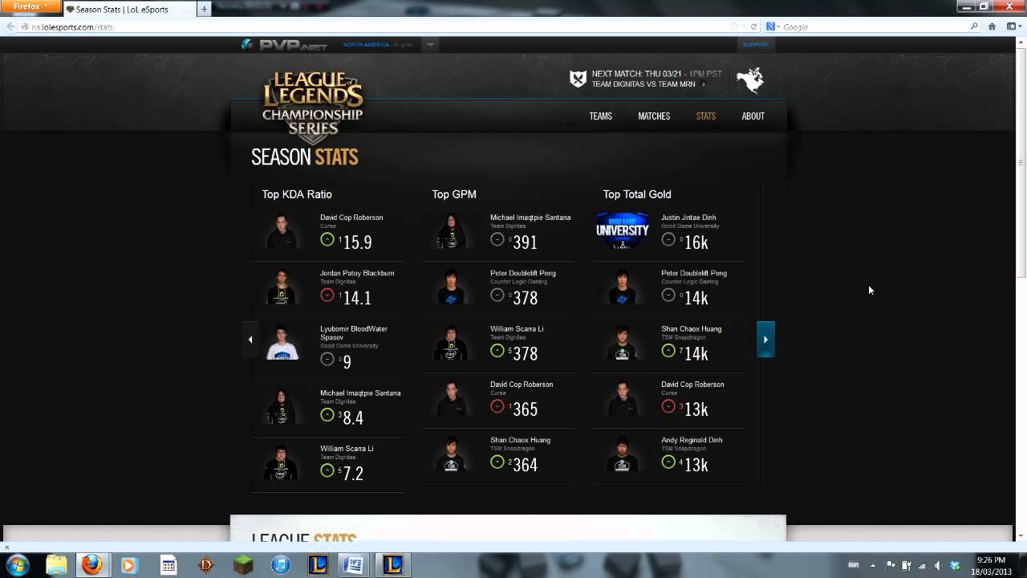The image size is (1027, 578).
Task: Click William Scarra Li photo under Top KDA Ratio
Action: click(282, 462)
